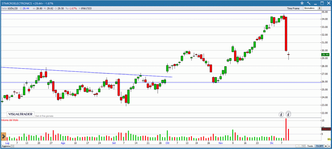Click the Dic month label on time axis
The image size is (332, 149).
point(272,143)
